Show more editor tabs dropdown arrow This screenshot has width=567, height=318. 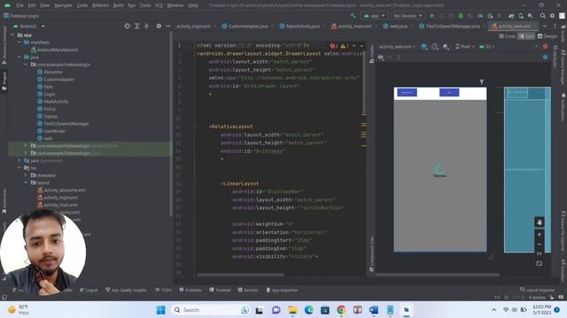coord(545,26)
